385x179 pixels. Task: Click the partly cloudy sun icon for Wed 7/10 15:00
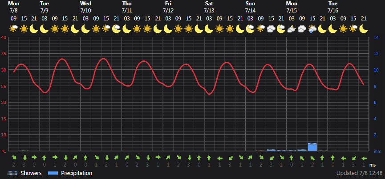106,29
